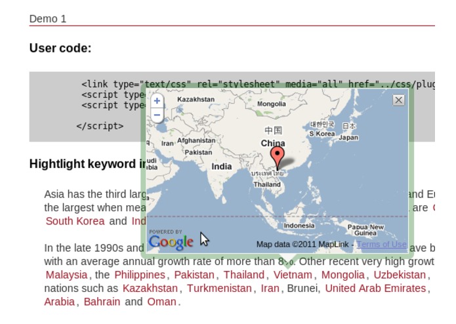Click the Malaysia keyword link
Image resolution: width=456 pixels, height=324 pixels.
(67, 275)
